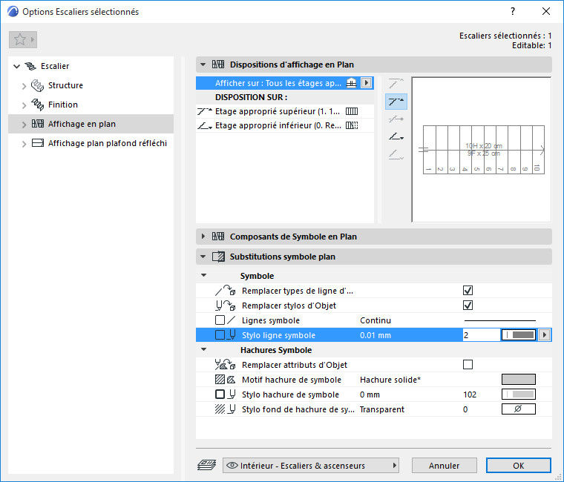Viewport: 564px width, 482px height.
Task: Click the Structure icon in the tree
Action: click(x=37, y=85)
